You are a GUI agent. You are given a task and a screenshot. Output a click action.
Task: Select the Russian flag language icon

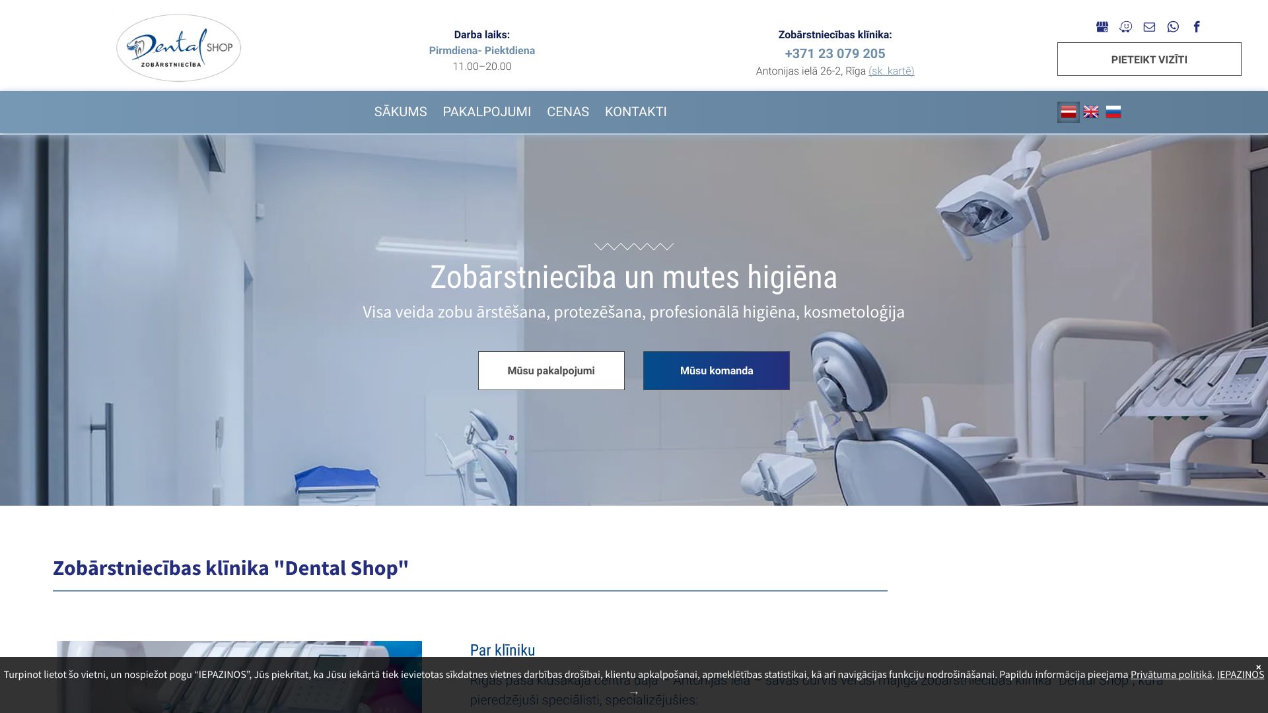click(x=1115, y=112)
